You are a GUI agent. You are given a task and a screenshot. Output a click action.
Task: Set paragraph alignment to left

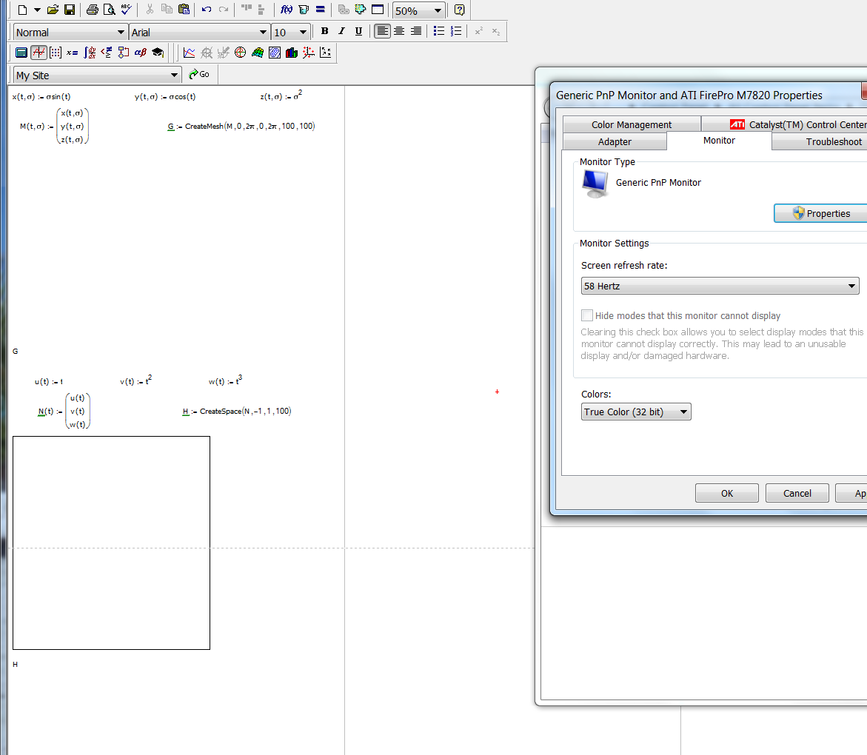click(x=382, y=31)
